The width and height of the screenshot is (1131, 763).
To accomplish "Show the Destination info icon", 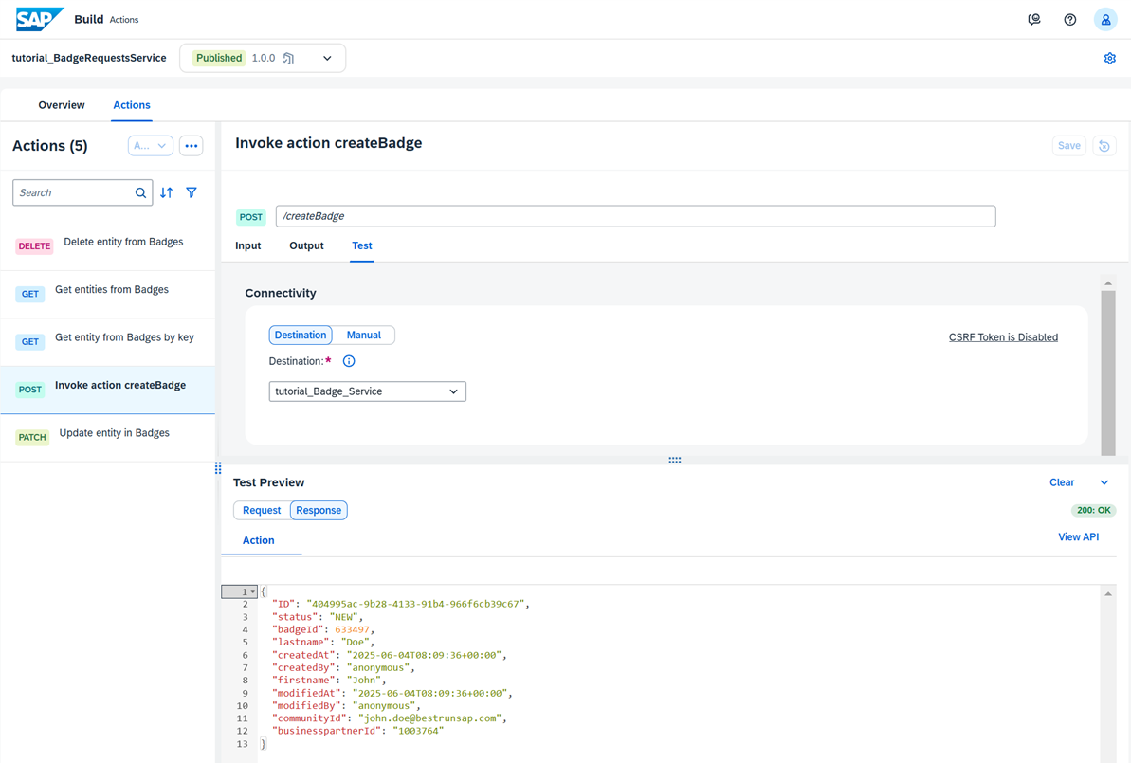I will [349, 361].
